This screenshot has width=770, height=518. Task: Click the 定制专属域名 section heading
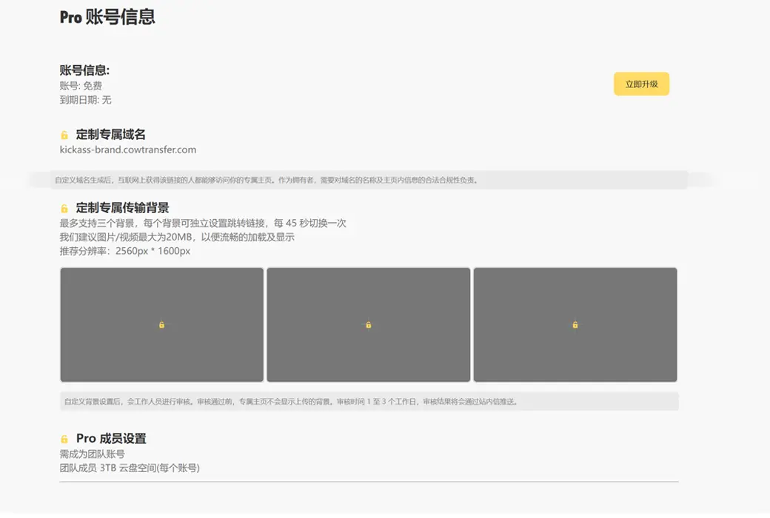110,135
